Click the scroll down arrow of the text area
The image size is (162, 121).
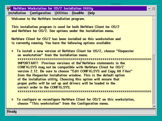(154, 106)
